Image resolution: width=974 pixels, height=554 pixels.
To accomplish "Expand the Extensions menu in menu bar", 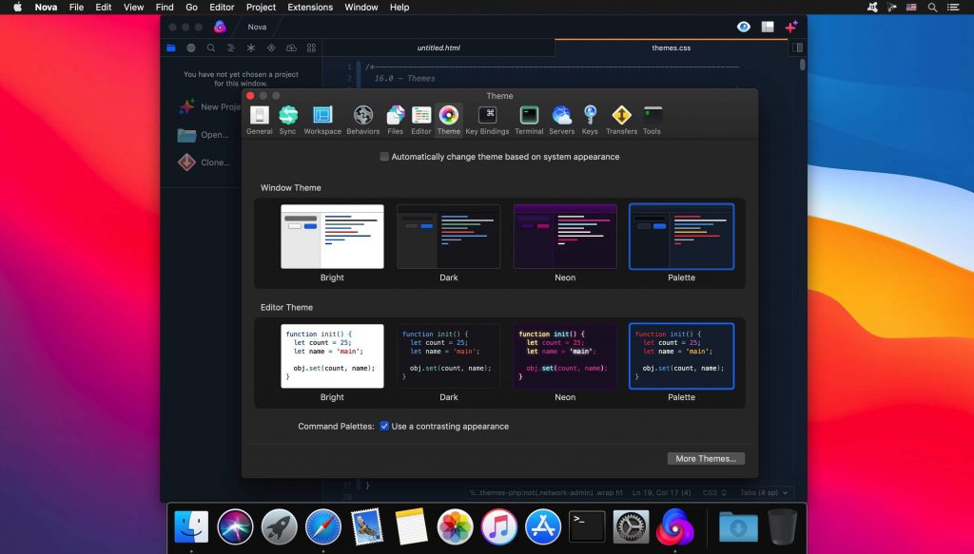I will pyautogui.click(x=309, y=8).
